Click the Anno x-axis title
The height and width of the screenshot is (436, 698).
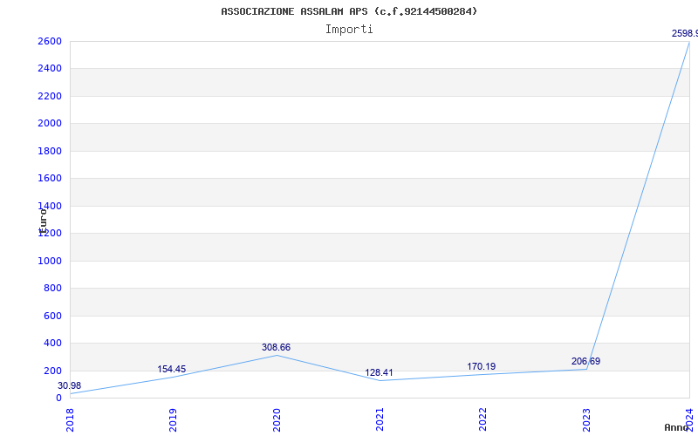click(677, 427)
